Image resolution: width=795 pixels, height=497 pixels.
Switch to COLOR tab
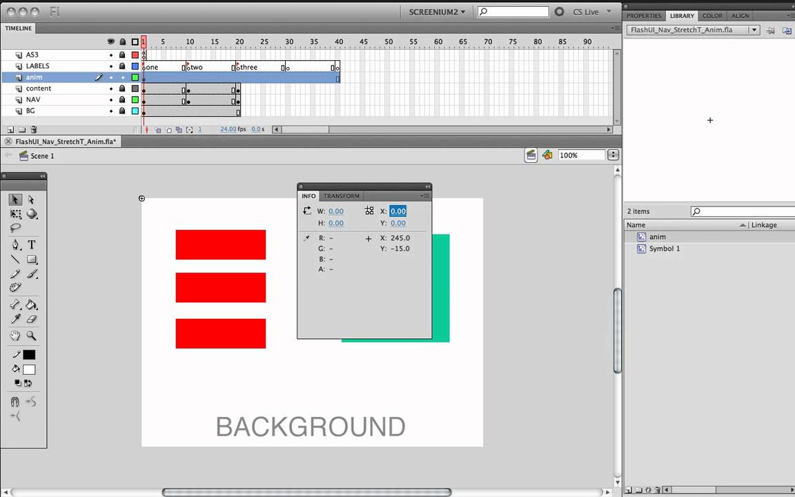tap(712, 16)
